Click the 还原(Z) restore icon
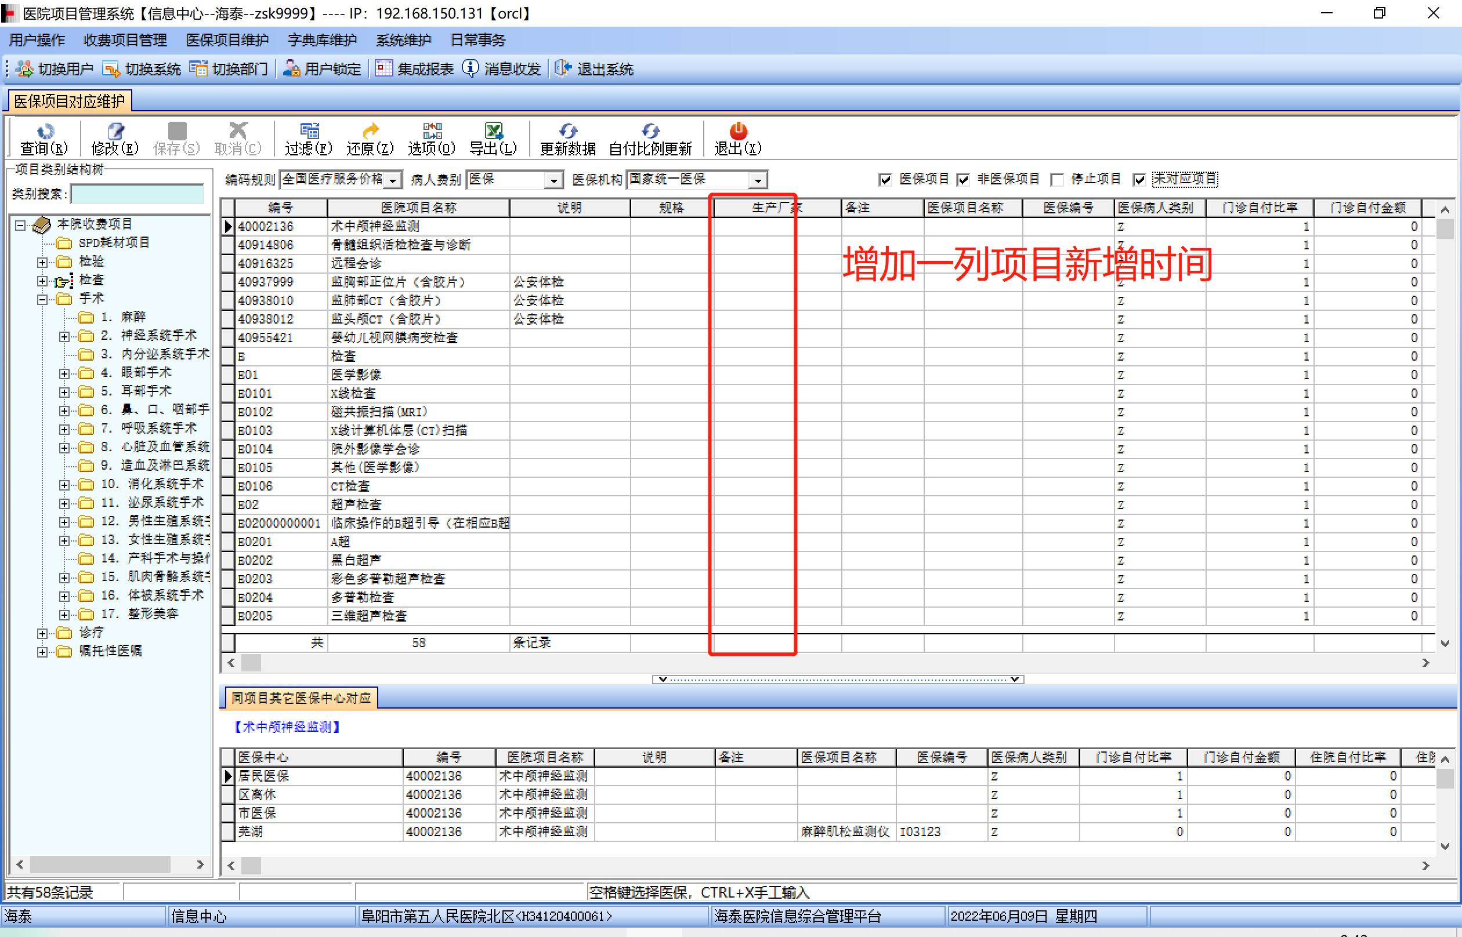Viewport: 1462px width, 937px height. [370, 132]
